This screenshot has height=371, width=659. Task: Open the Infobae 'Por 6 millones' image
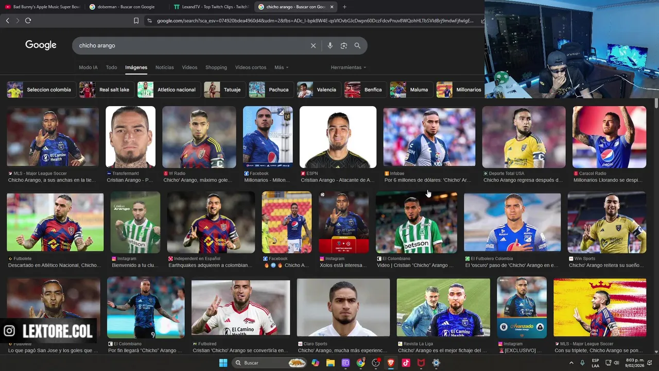(429, 137)
